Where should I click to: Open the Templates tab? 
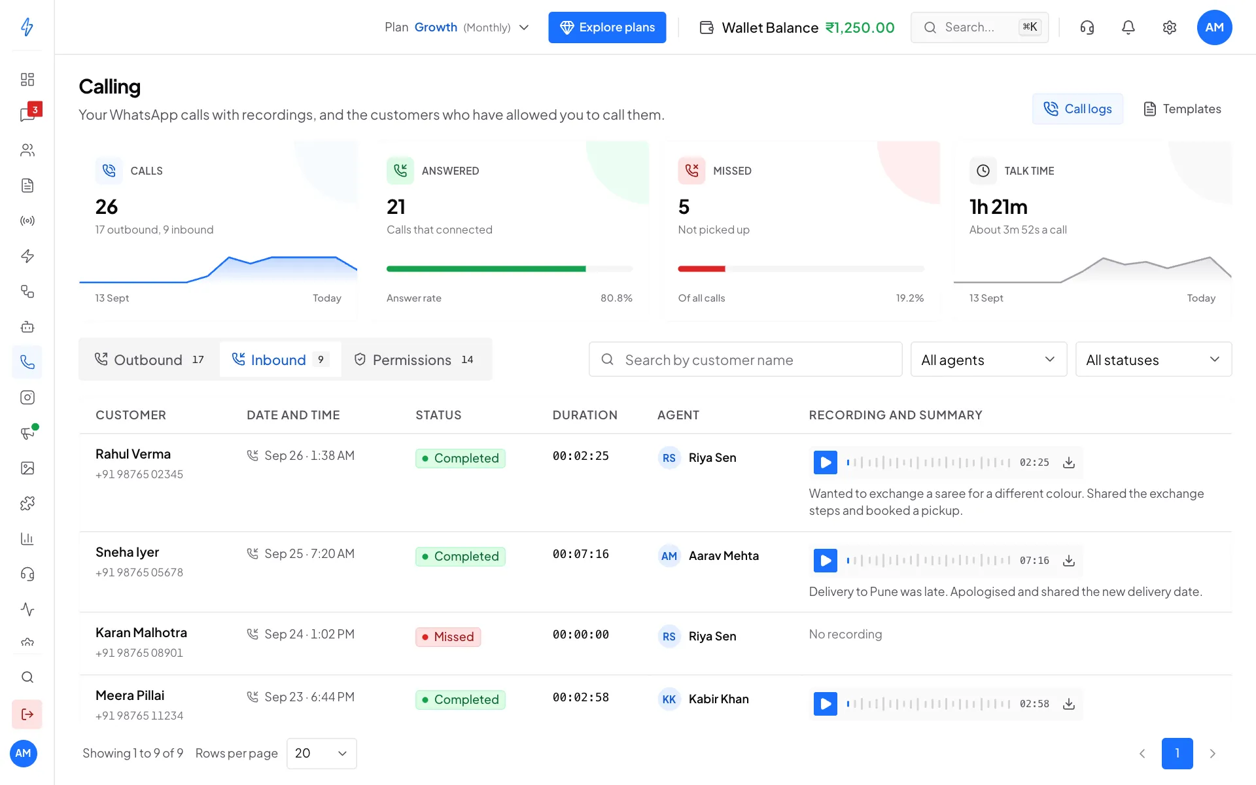1182,109
